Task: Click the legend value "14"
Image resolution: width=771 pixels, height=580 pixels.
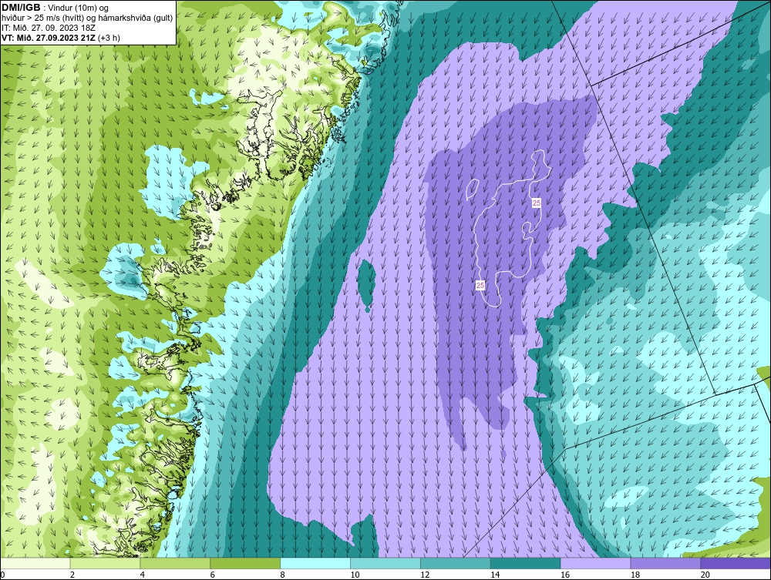Action: 495,575
